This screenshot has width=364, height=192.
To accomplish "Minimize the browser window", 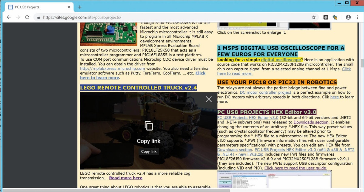I will (339, 3).
